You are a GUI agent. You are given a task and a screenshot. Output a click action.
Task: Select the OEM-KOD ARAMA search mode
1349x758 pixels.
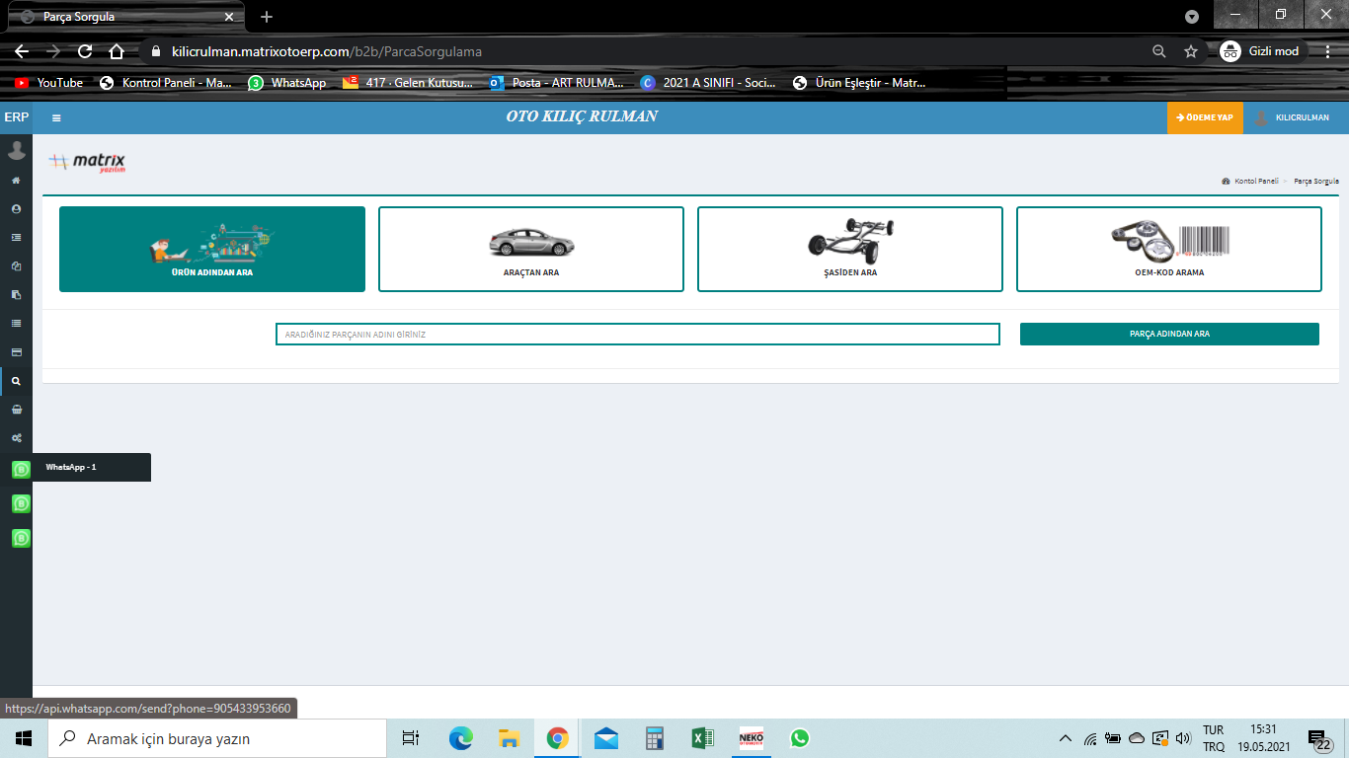1168,249
